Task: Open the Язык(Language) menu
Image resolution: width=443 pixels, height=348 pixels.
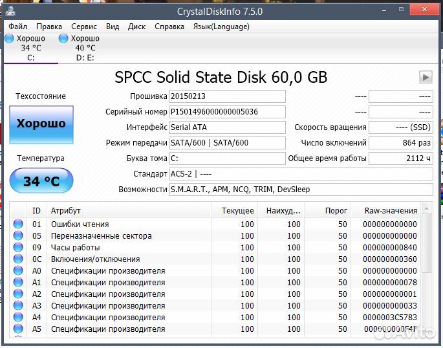Action: tap(221, 27)
